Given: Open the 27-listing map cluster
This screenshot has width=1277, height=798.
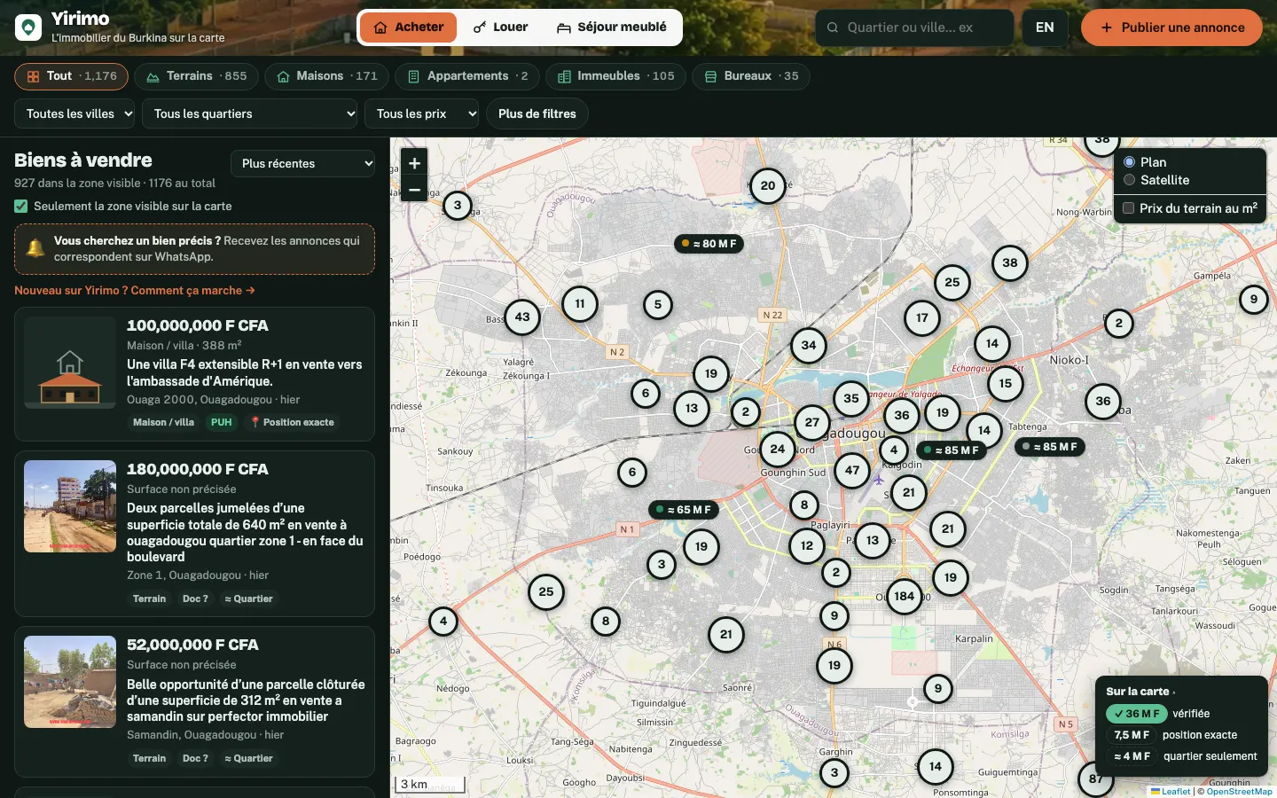Looking at the screenshot, I should point(812,422).
